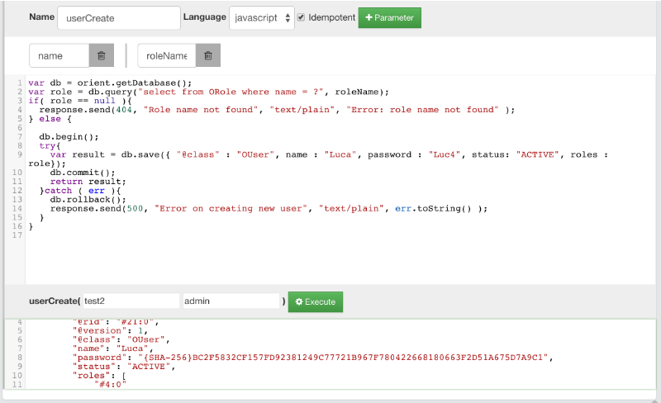The height and width of the screenshot is (403, 661).
Task: Add a new parameter with + Parameter button
Action: (x=389, y=17)
